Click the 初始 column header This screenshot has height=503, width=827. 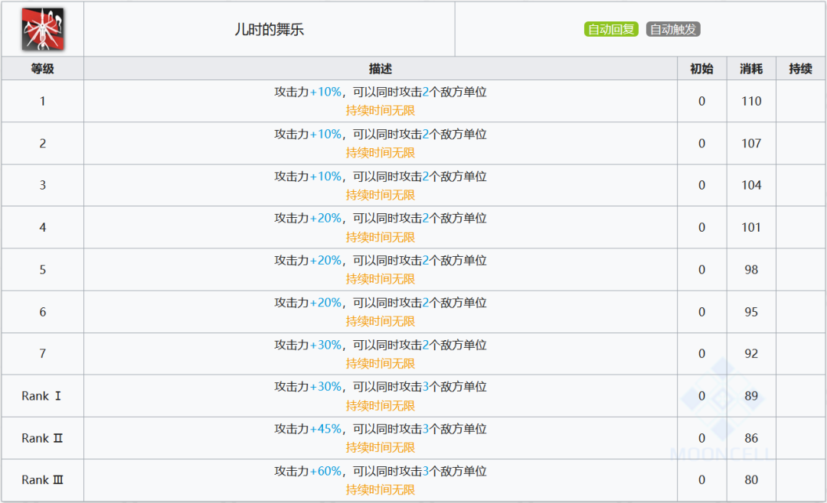(701, 69)
